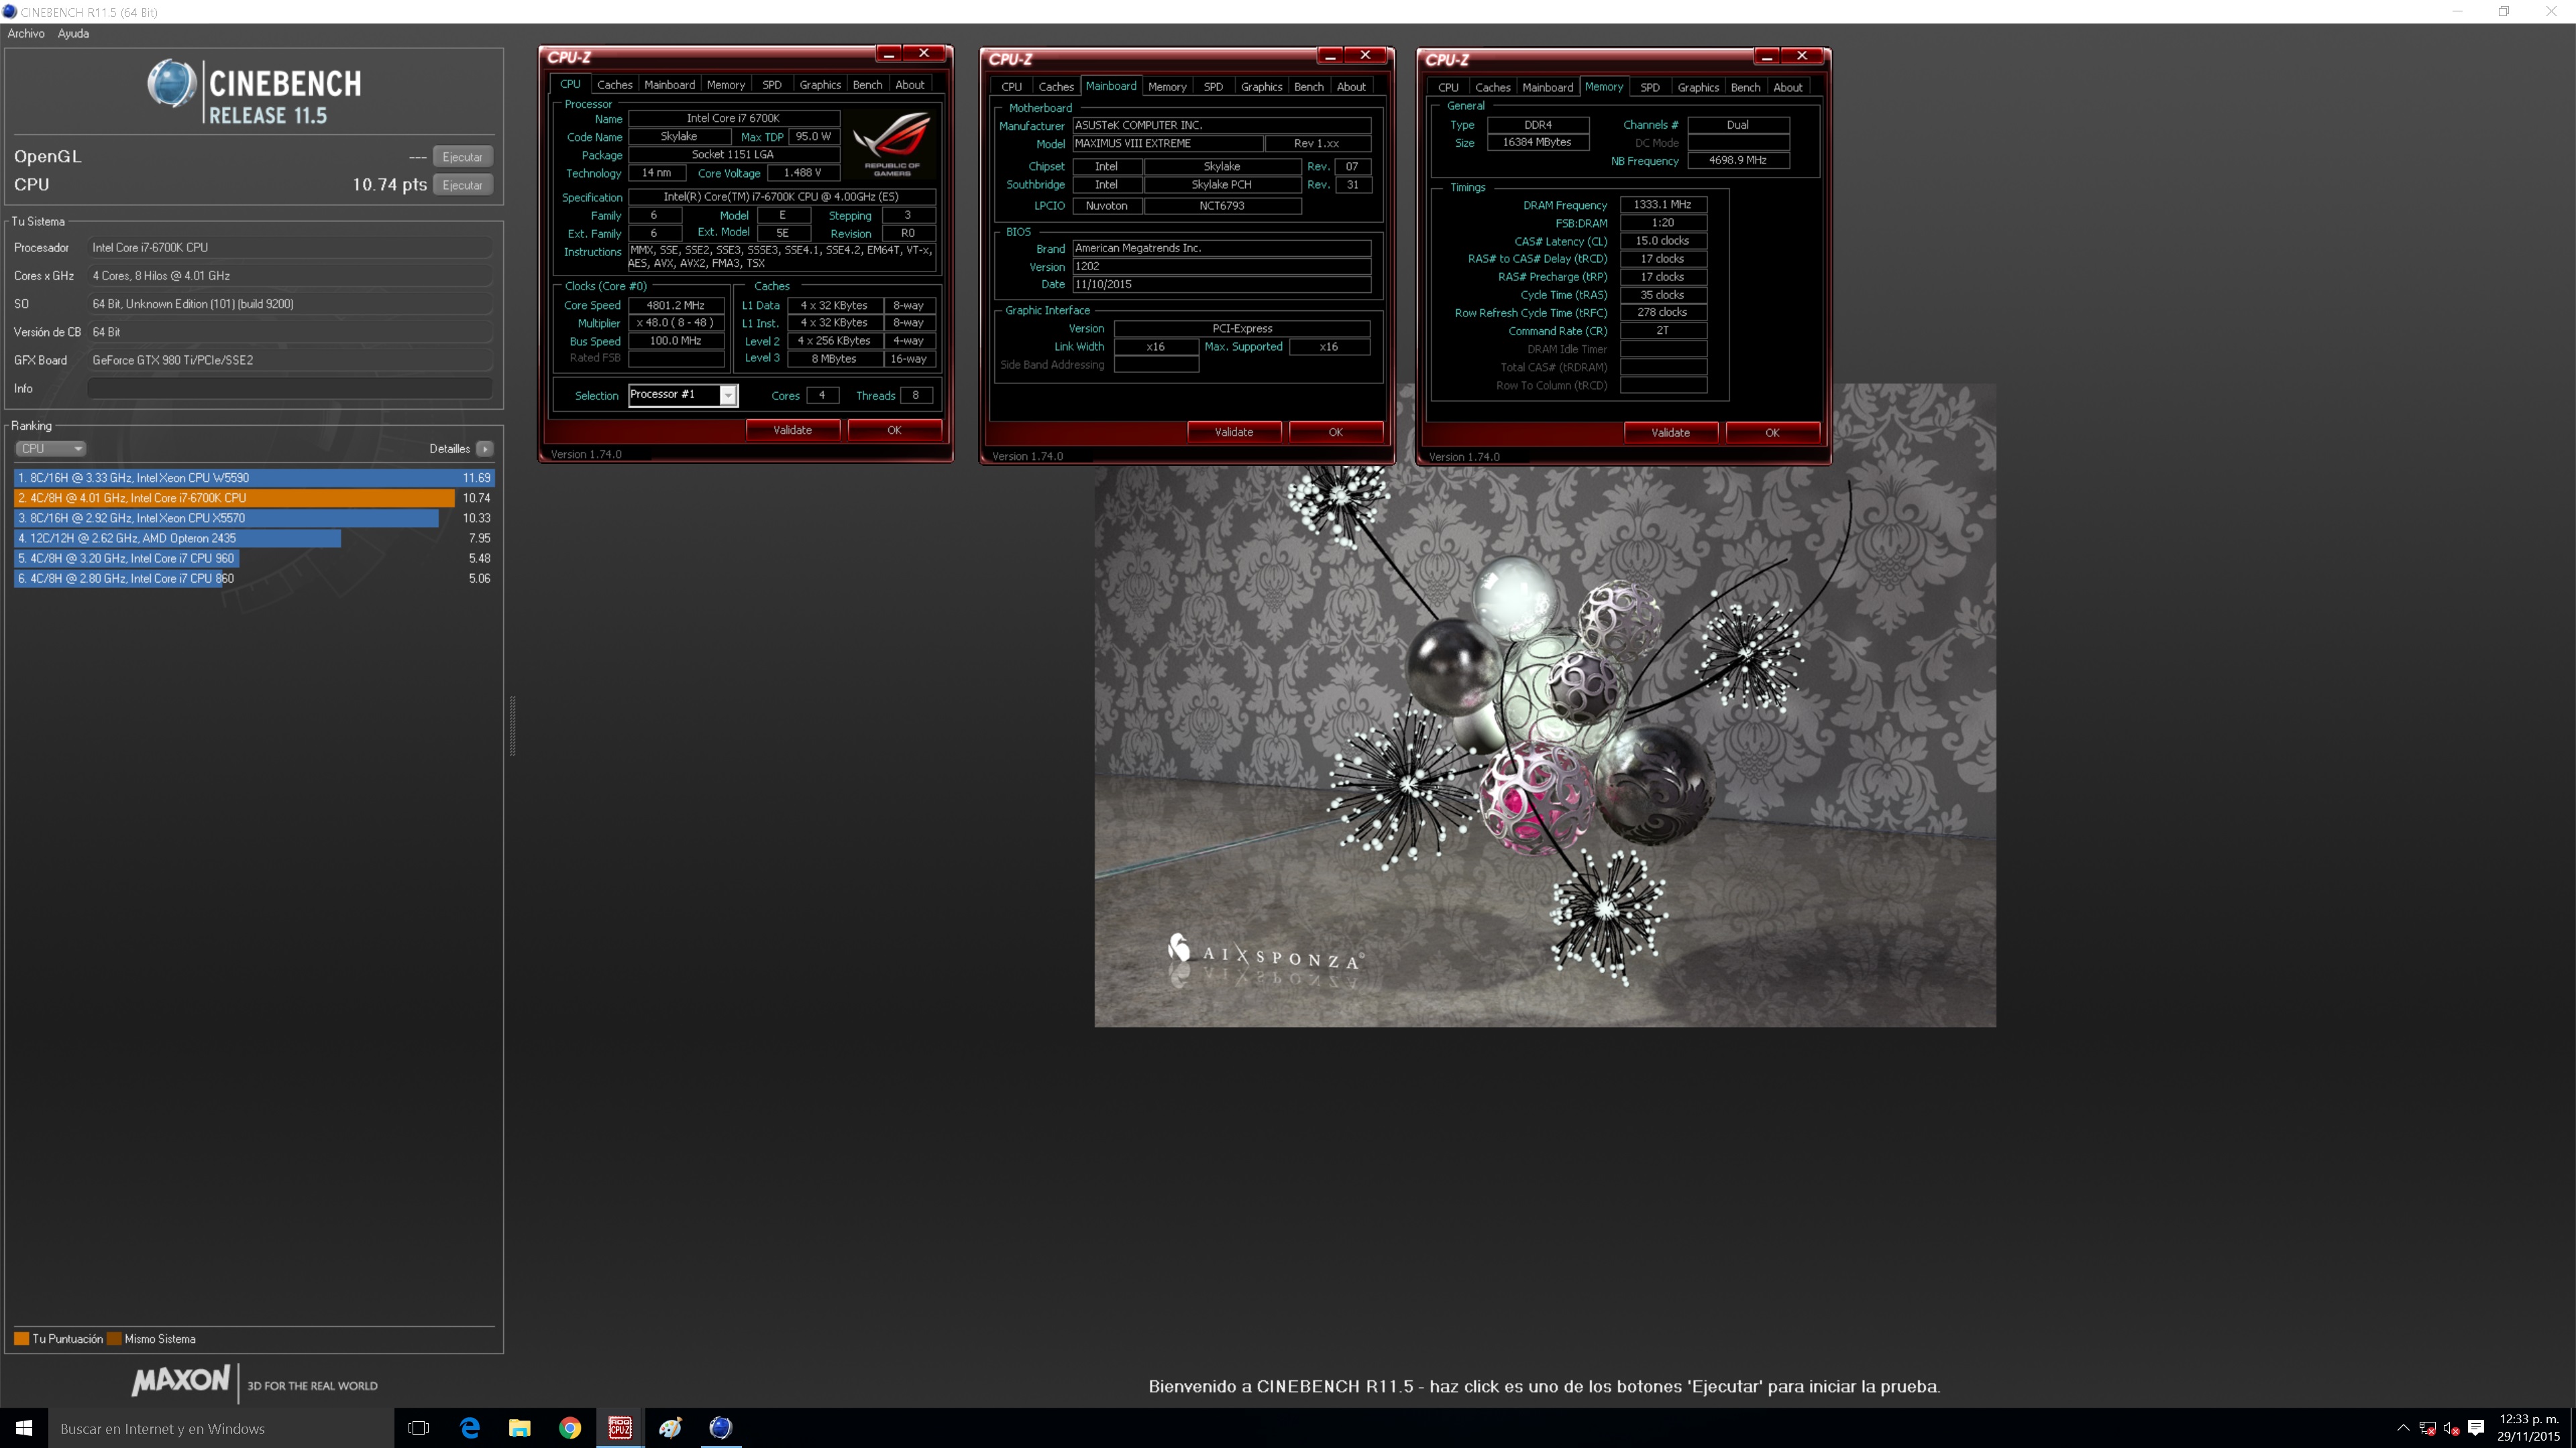Open Graphics tab in Memory CPU-Z window
The width and height of the screenshot is (2576, 1448).
tap(1698, 87)
